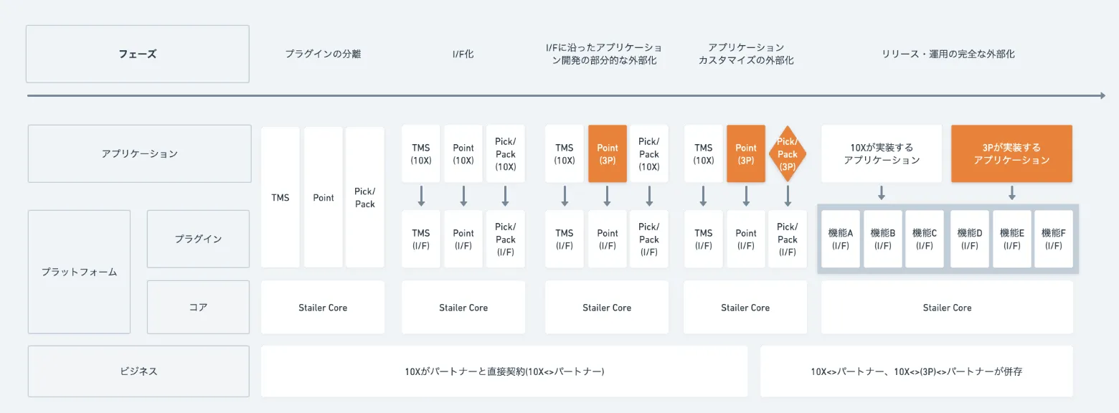The height and width of the screenshot is (413, 1119).
Task: Click the arrow below the orange 3Pが実装するアプリケーション box
Action: point(1011,193)
